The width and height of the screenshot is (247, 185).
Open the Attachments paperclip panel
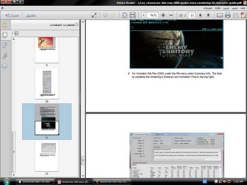5,56
